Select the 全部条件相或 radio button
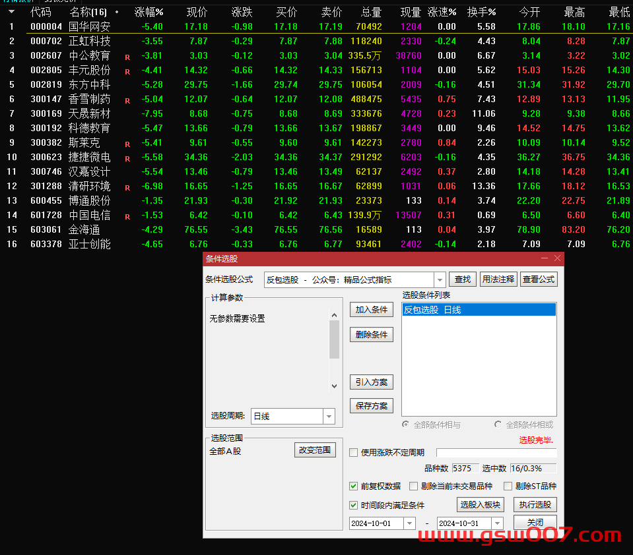Image resolution: width=633 pixels, height=555 pixels. tap(498, 424)
